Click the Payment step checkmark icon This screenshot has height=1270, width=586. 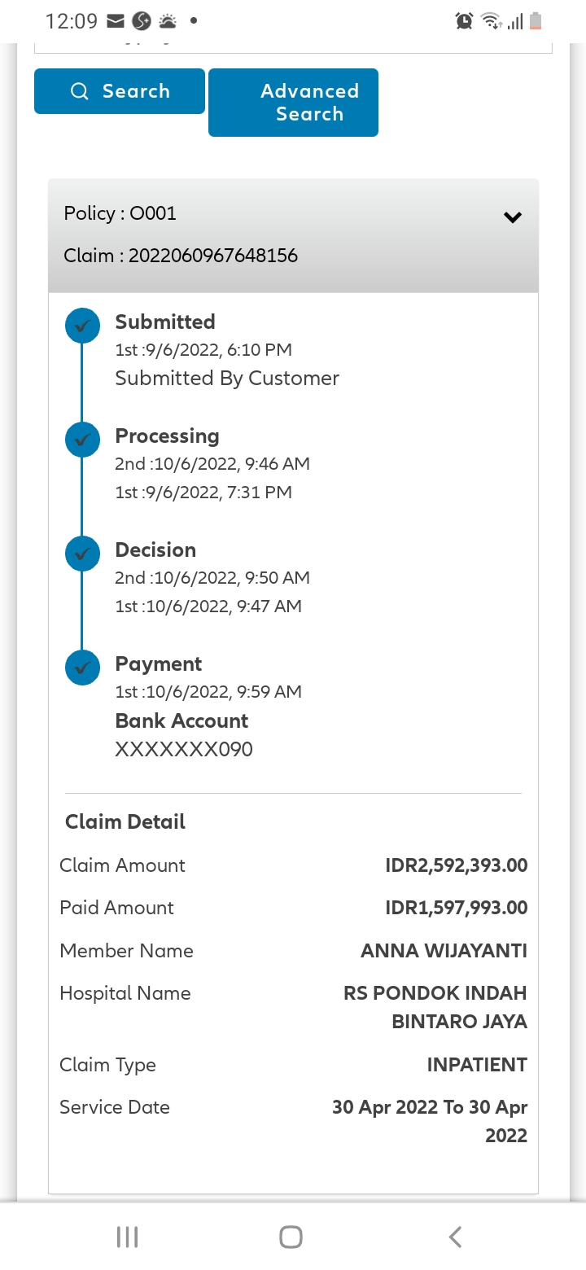pyautogui.click(x=82, y=668)
